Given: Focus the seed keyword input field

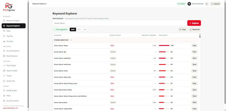Looking at the screenshot, I should coord(119,23).
